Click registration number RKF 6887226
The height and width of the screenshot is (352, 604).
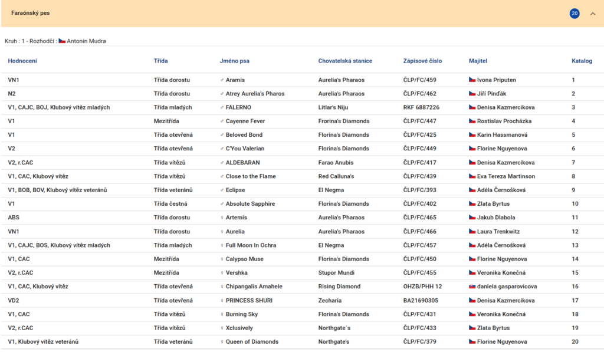point(421,107)
